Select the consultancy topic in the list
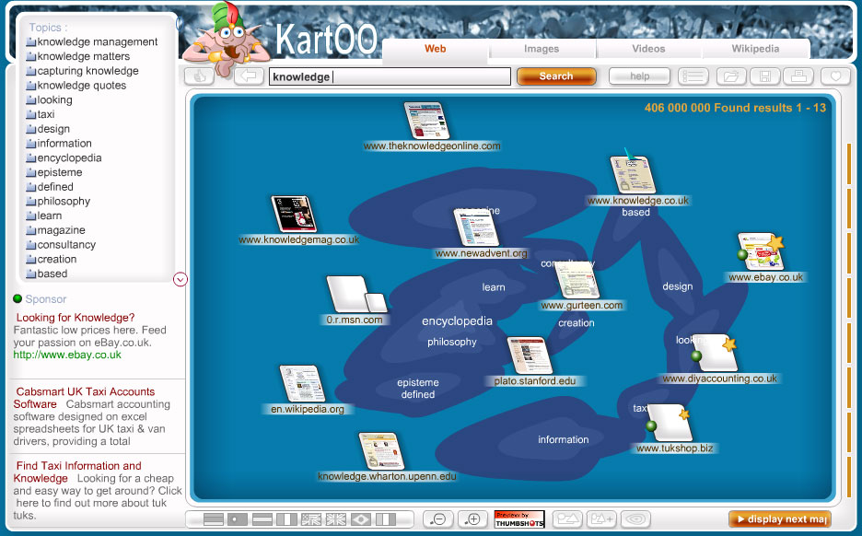The image size is (862, 536). (66, 245)
